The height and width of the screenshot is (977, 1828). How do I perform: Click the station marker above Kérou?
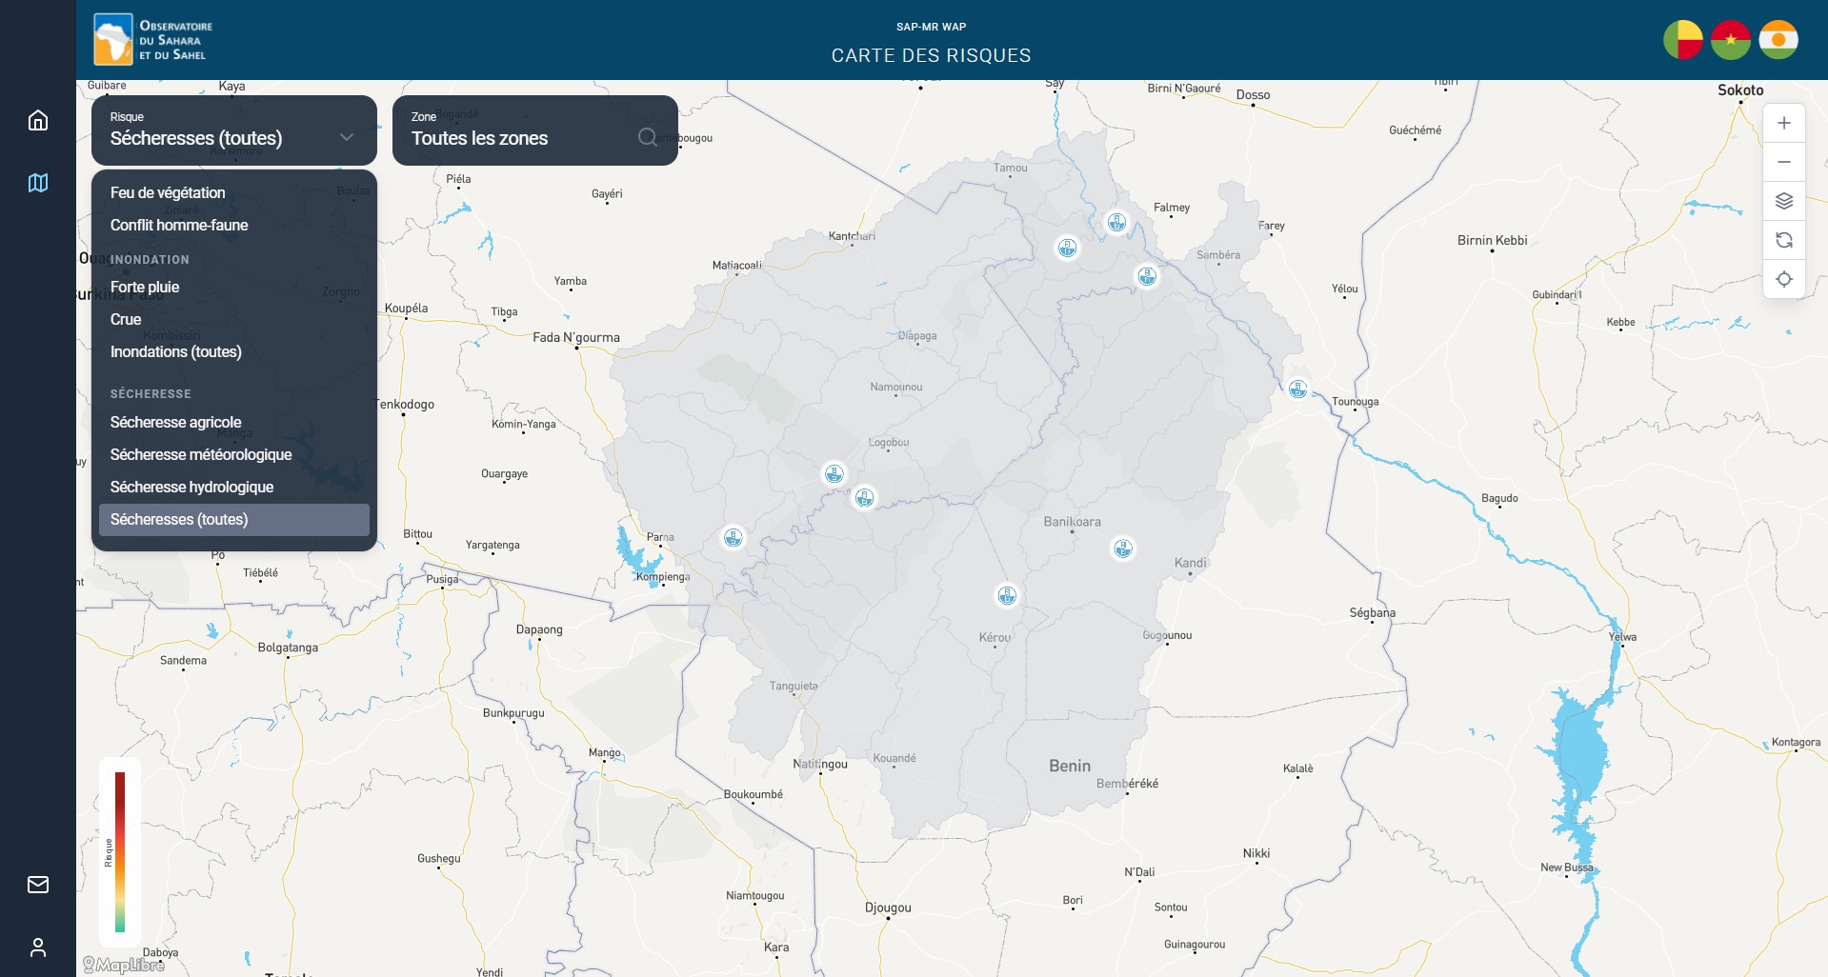(x=1007, y=595)
